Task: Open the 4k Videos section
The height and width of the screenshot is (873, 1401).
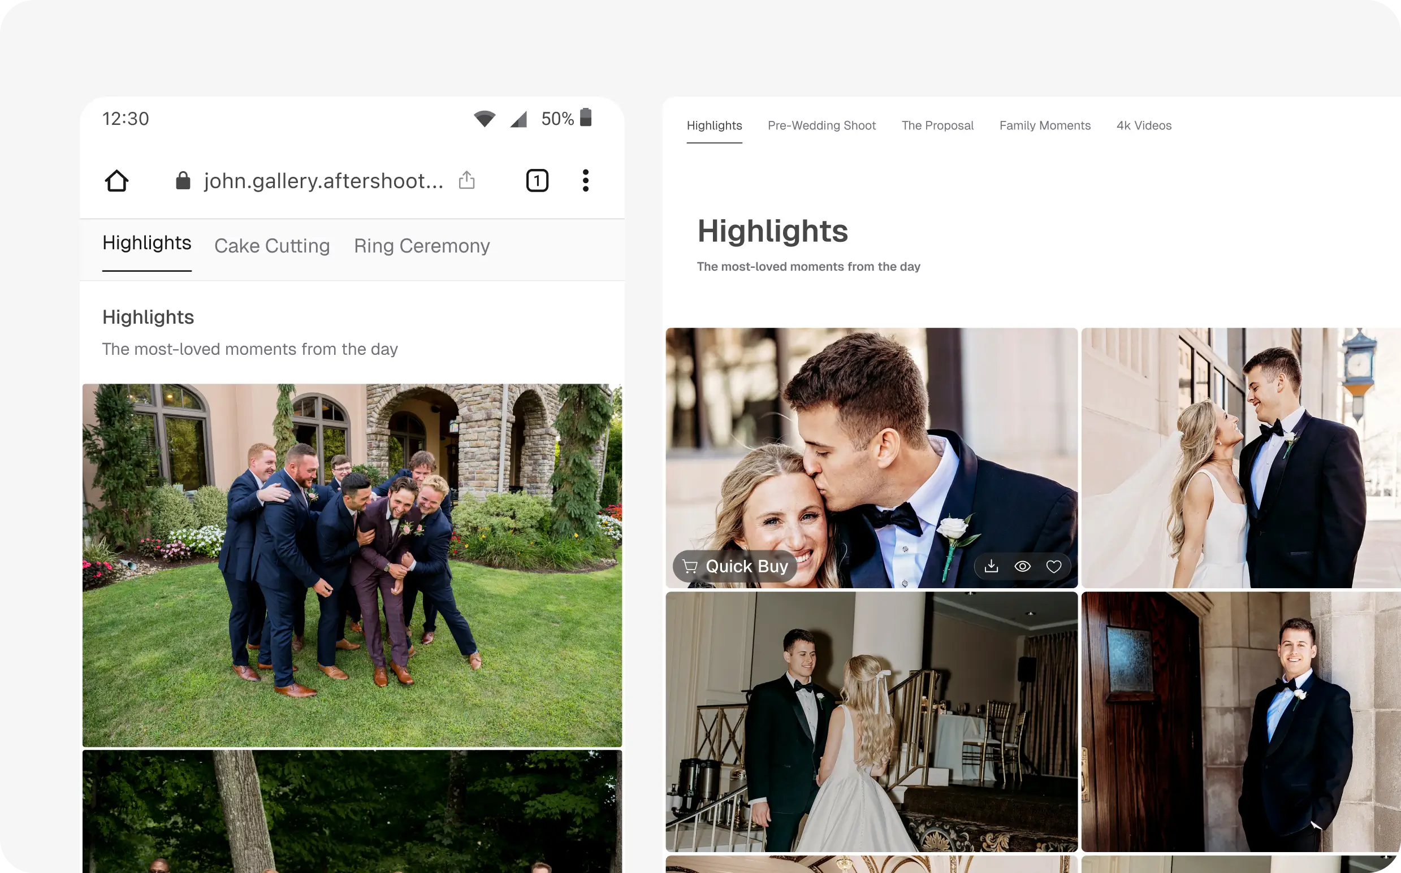Action: [x=1143, y=125]
